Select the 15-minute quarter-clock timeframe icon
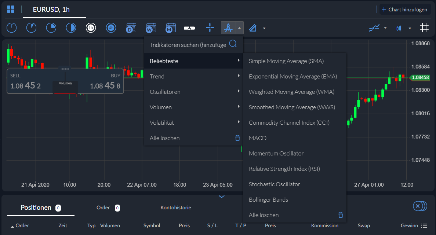 [x=51, y=28]
